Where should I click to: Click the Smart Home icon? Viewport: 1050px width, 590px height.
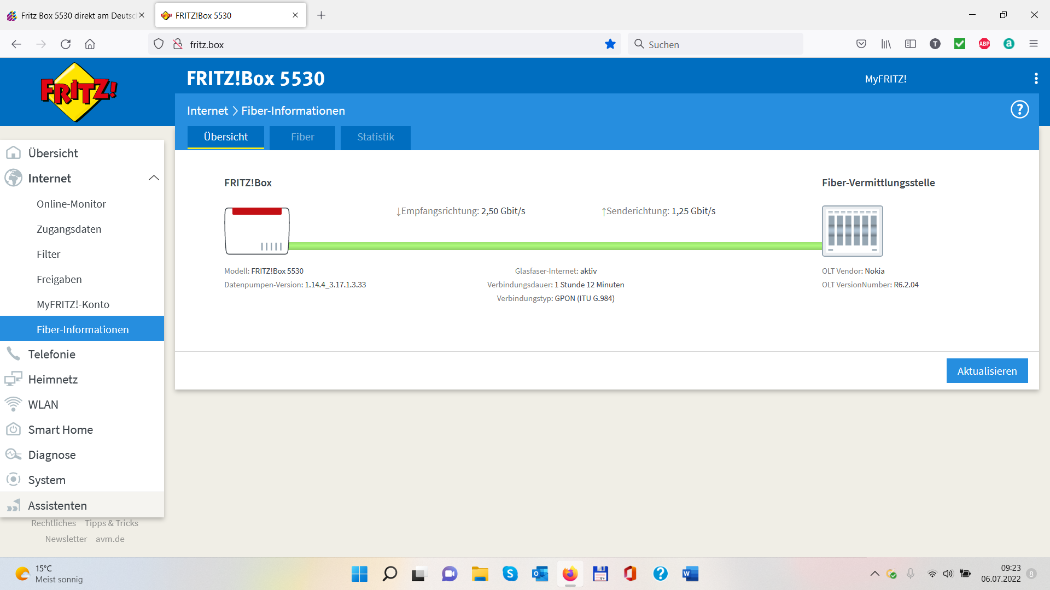[x=13, y=429]
